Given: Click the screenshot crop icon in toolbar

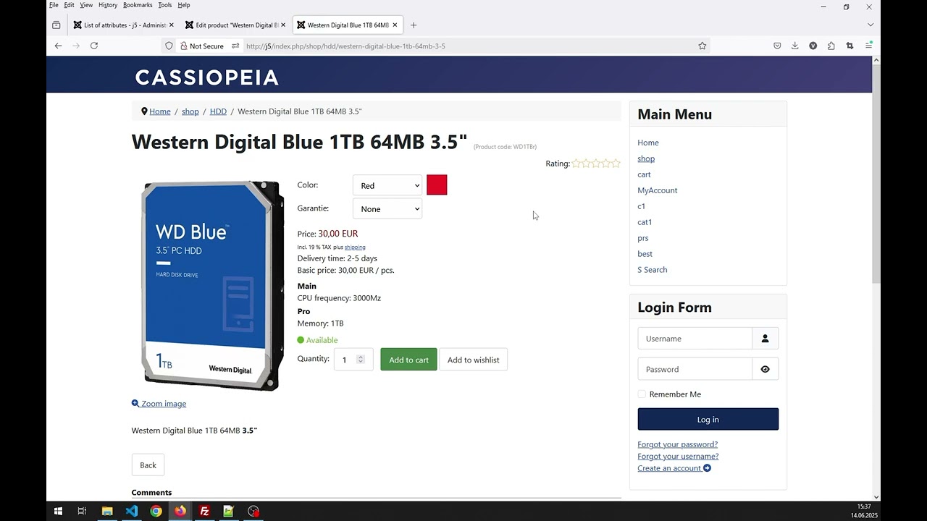Looking at the screenshot, I should tap(850, 46).
